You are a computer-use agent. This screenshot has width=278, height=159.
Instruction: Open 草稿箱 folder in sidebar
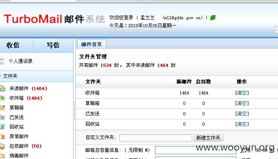(16, 108)
